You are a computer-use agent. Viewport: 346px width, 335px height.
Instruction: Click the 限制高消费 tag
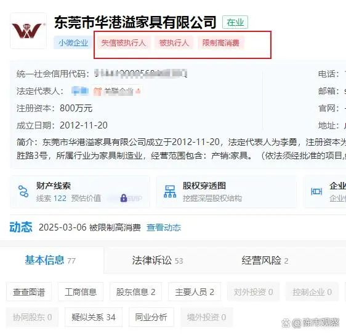(x=221, y=43)
